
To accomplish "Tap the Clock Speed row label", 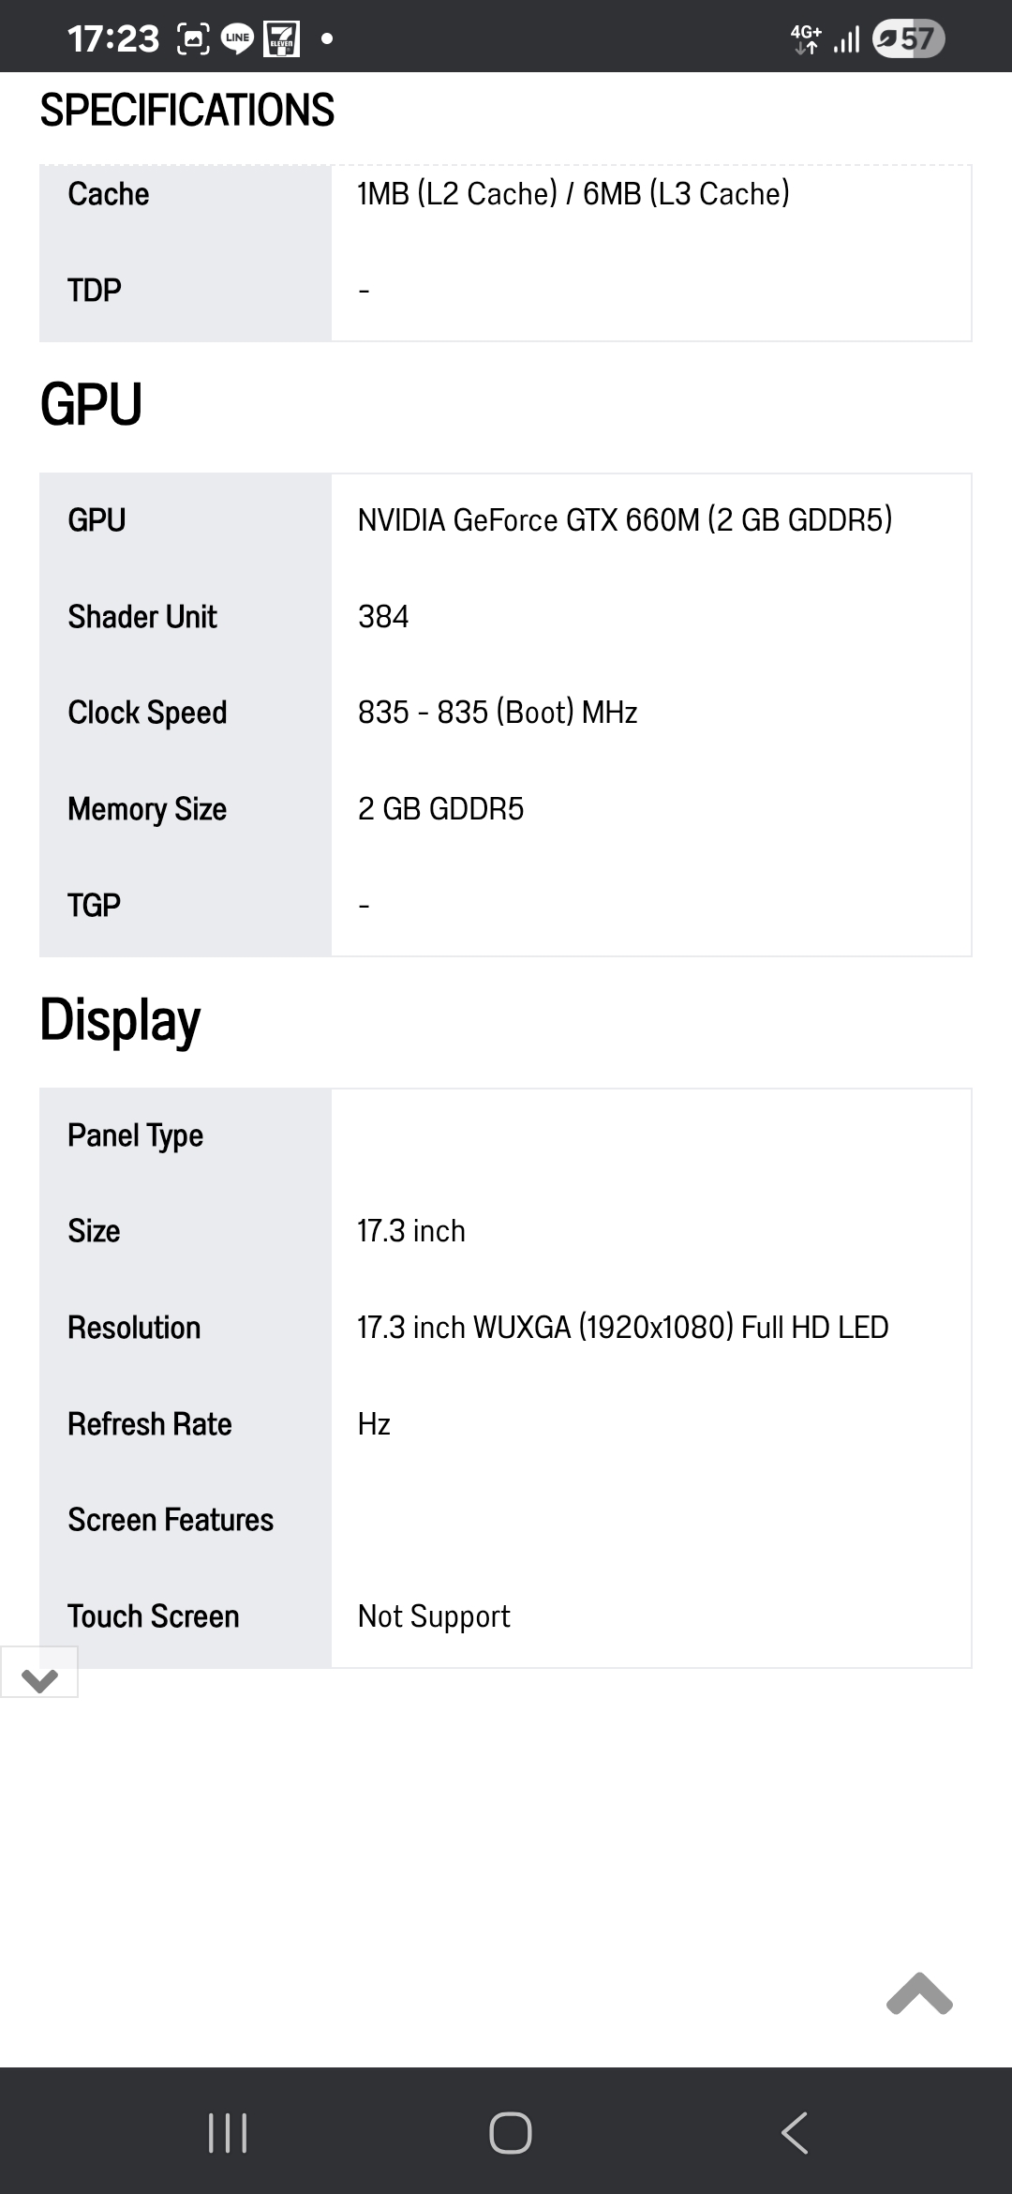I will [x=147, y=713].
